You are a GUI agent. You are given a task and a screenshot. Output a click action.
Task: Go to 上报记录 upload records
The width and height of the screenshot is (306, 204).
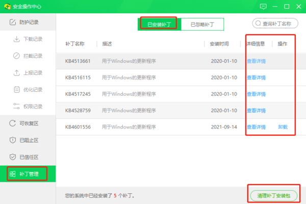coord(33,72)
